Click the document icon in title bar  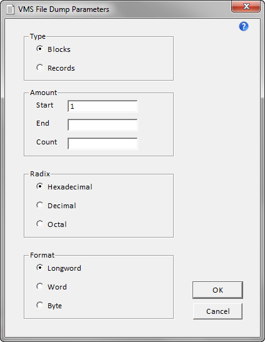pyautogui.click(x=10, y=9)
